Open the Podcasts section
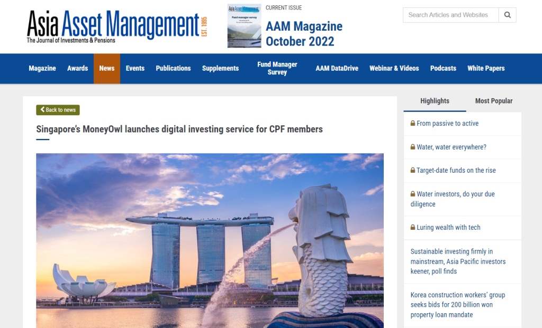 point(443,68)
